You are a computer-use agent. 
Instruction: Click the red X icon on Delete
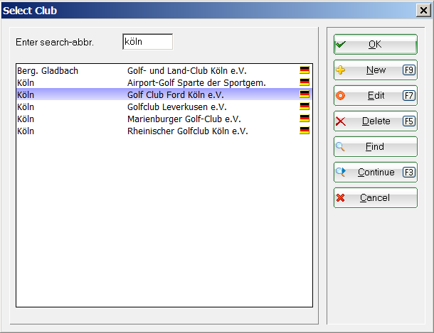pyautogui.click(x=341, y=121)
